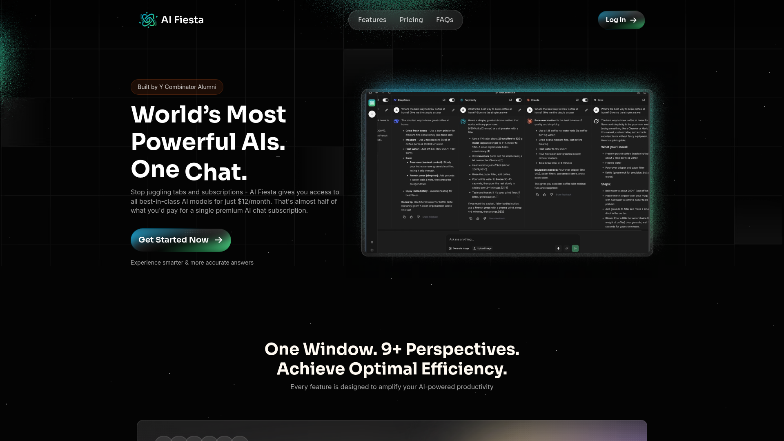784x441 pixels.
Task: Thumbs up the DeepSeek response
Action: [x=411, y=217]
